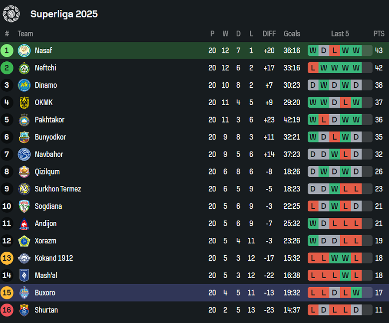Click the Superliga 2025 title
The height and width of the screenshot is (323, 389).
(x=64, y=14)
